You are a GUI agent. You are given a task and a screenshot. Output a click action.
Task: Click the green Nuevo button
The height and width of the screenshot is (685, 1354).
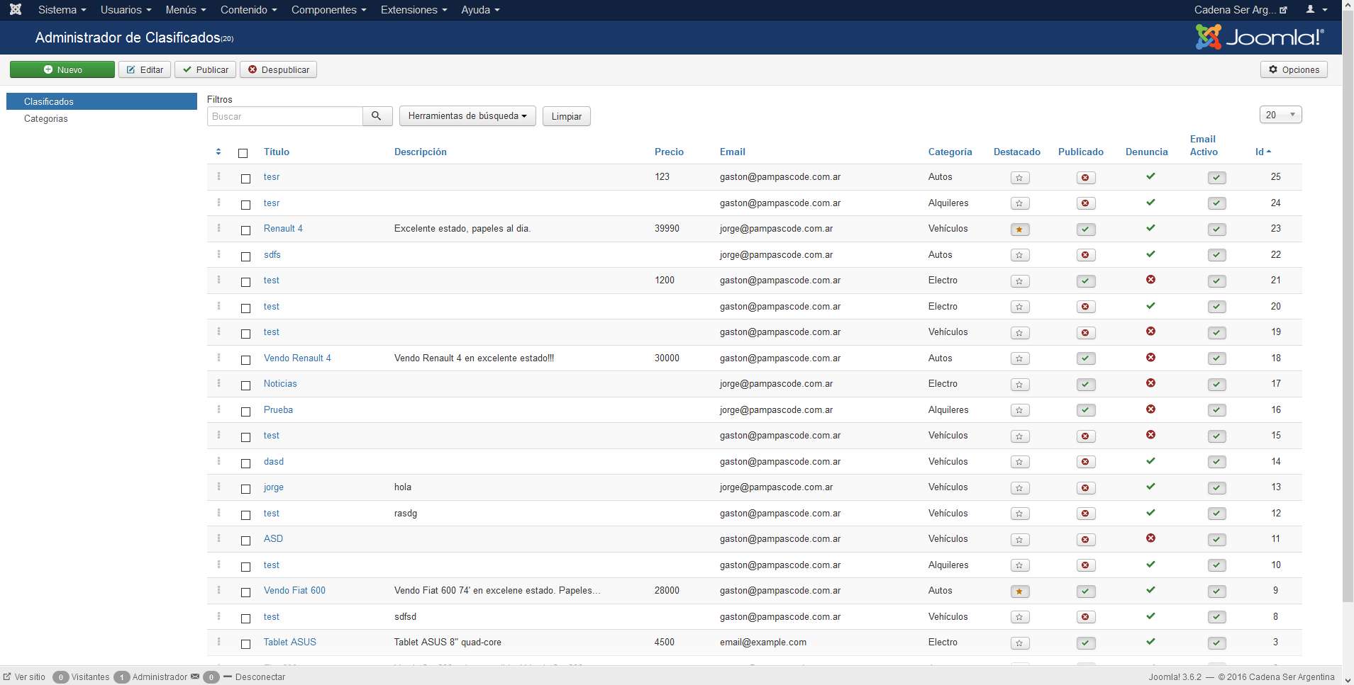pyautogui.click(x=62, y=69)
